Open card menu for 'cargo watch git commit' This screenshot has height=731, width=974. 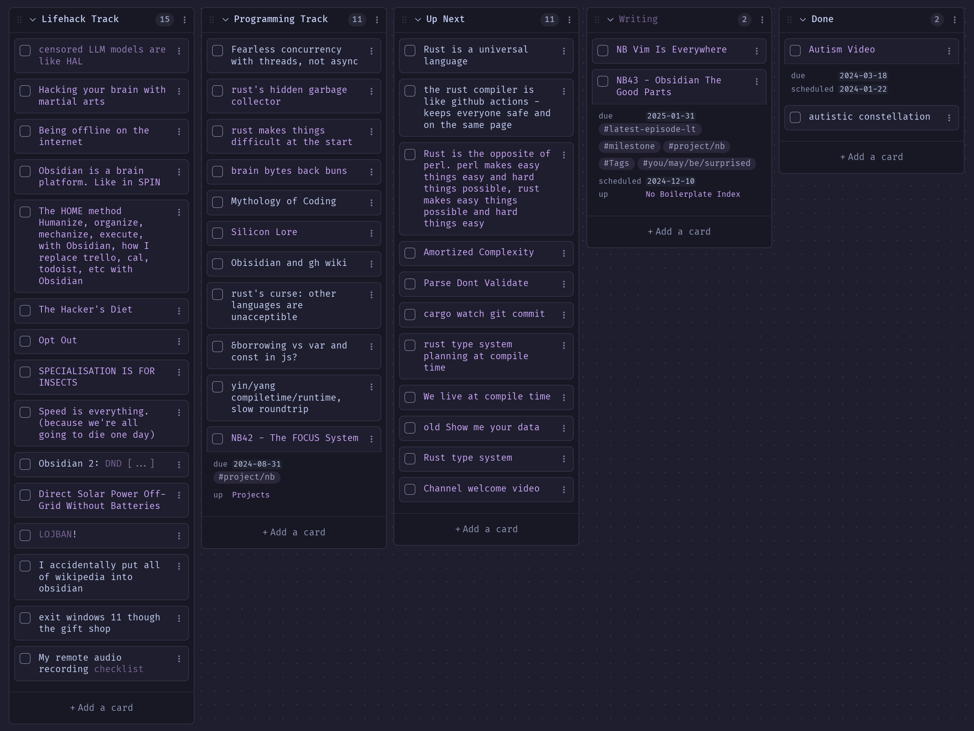pos(564,315)
